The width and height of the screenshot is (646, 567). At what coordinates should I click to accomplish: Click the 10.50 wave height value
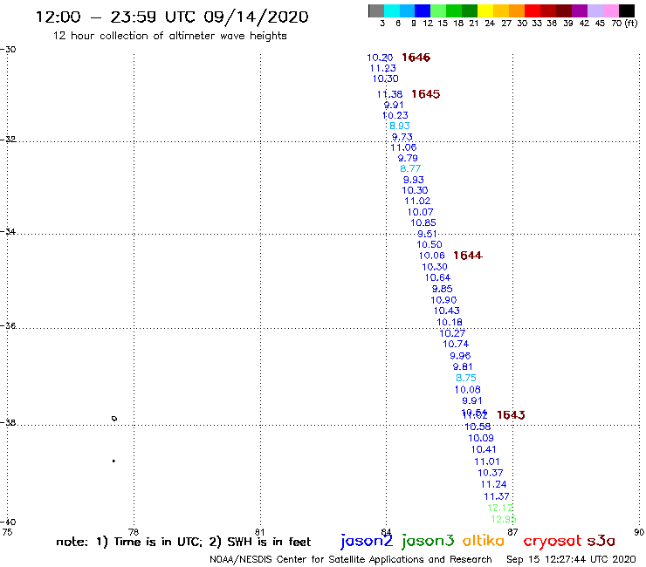tap(430, 244)
